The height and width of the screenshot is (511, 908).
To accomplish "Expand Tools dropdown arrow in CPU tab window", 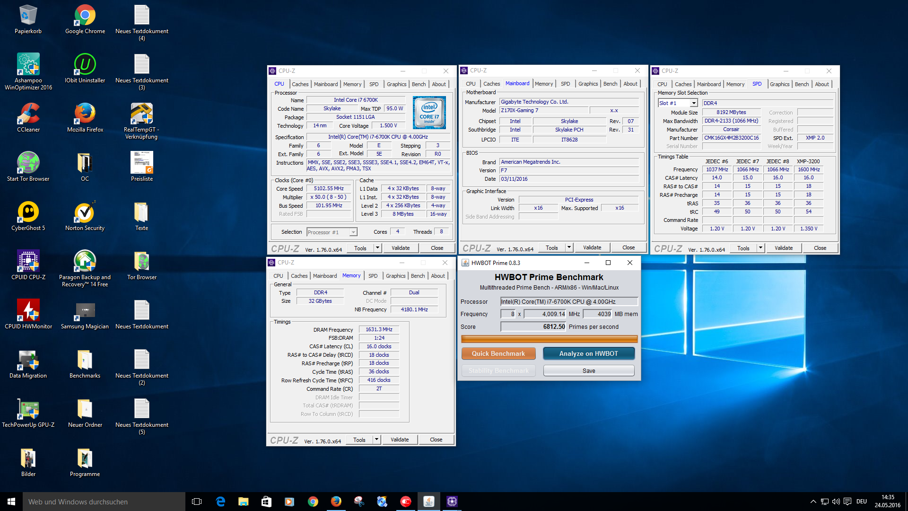I will click(x=377, y=248).
